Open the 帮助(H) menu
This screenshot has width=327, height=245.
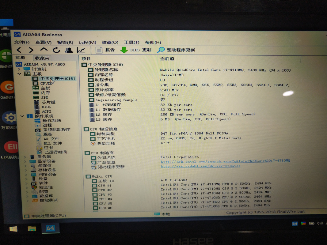(153, 42)
